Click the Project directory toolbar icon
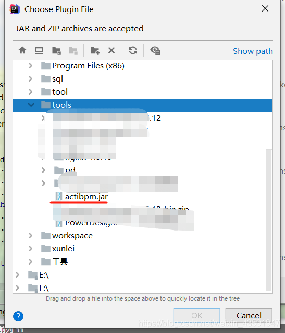This screenshot has width=285, height=333. tap(56, 51)
